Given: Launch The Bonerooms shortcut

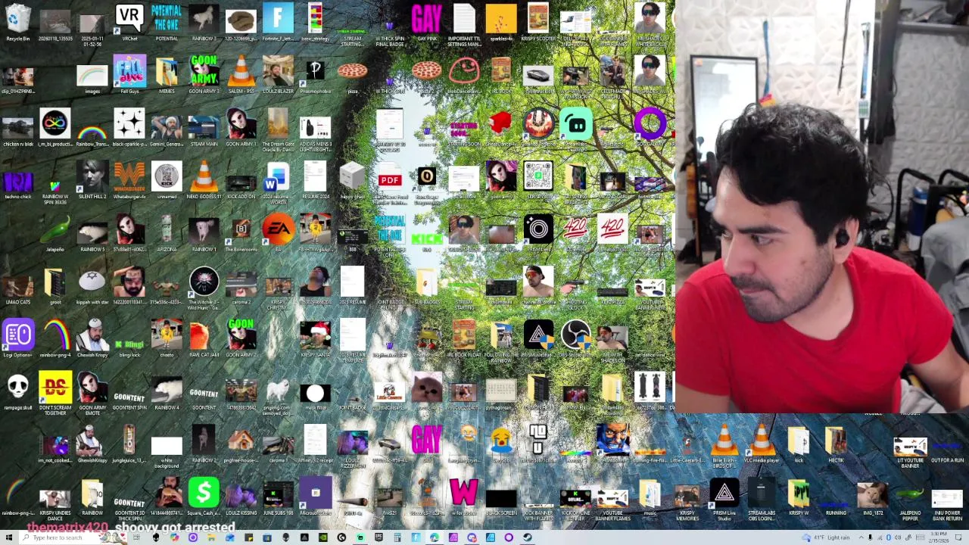Looking at the screenshot, I should point(241,233).
